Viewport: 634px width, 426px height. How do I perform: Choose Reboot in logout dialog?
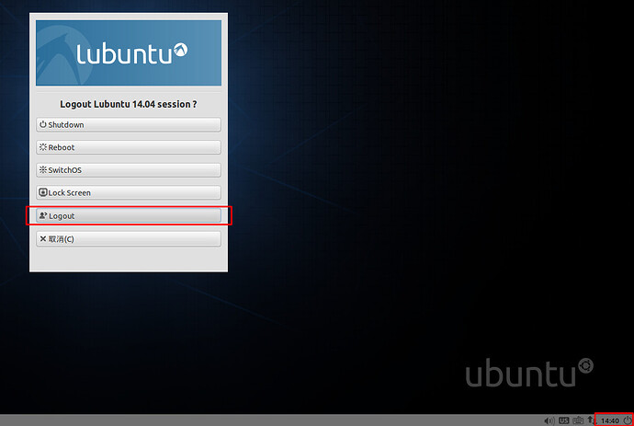[x=129, y=147]
